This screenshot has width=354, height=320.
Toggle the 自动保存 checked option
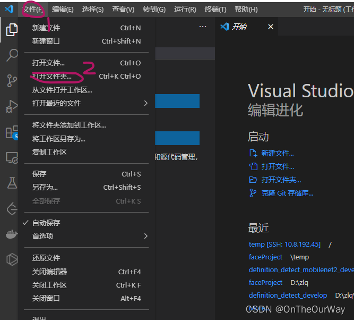pyautogui.click(x=87, y=223)
